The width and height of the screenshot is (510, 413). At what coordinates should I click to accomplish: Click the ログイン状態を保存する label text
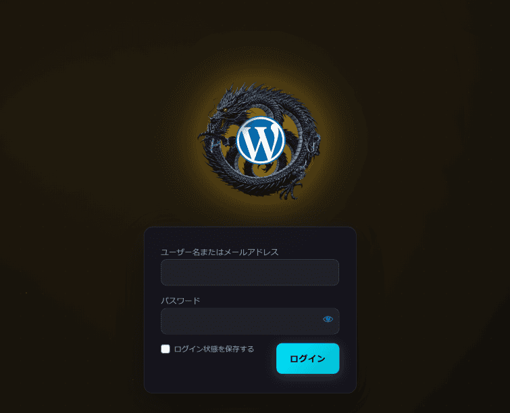coord(214,349)
